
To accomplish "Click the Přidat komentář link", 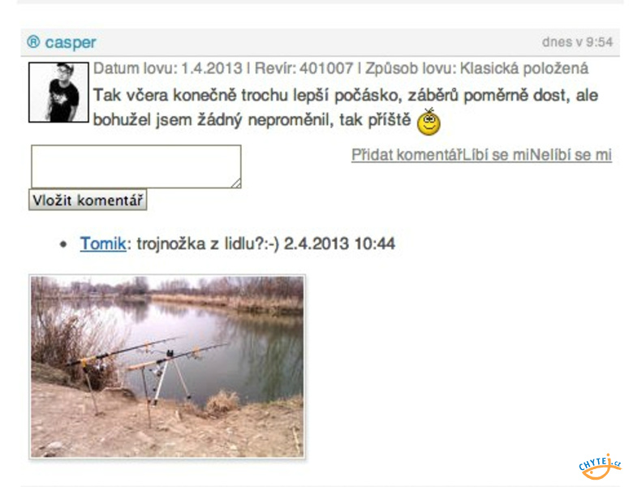I will 407,155.
